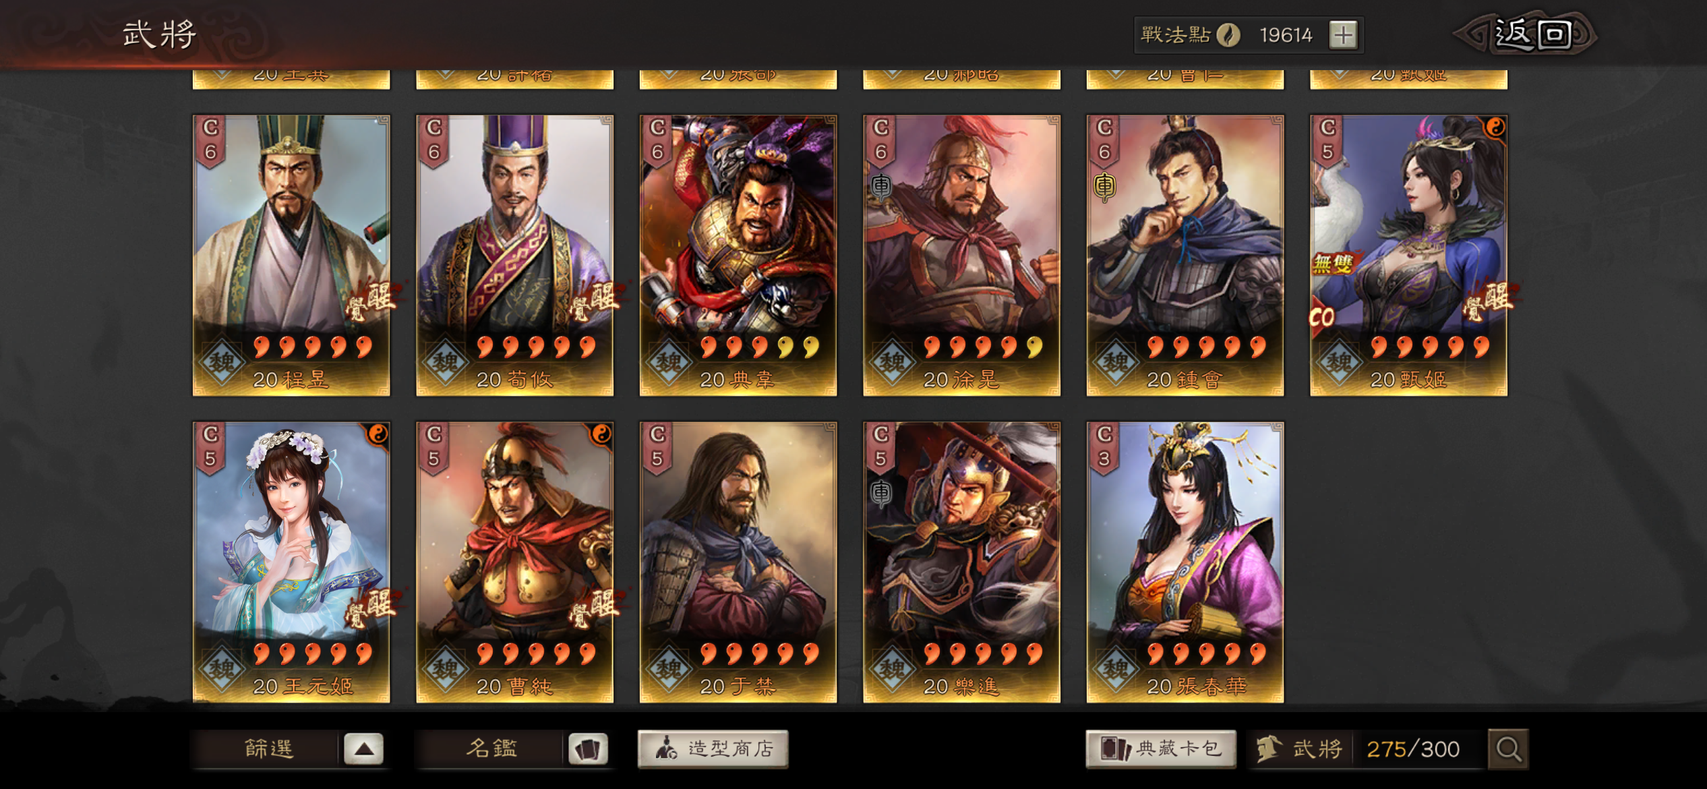Image resolution: width=1707 pixels, height=789 pixels.
Task: Click the gold 車 badge on 鍾會's card
Action: (1104, 187)
